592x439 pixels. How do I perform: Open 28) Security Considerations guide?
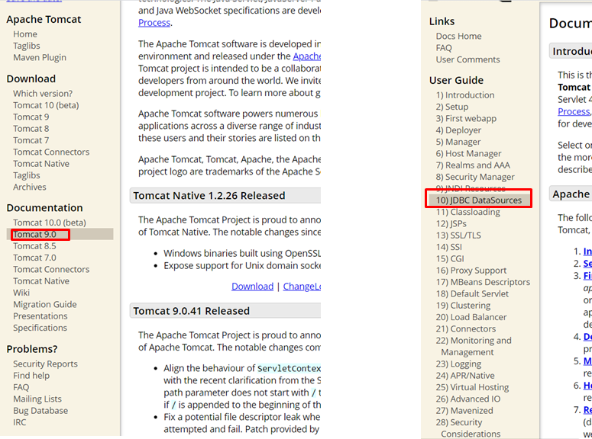[468, 428]
